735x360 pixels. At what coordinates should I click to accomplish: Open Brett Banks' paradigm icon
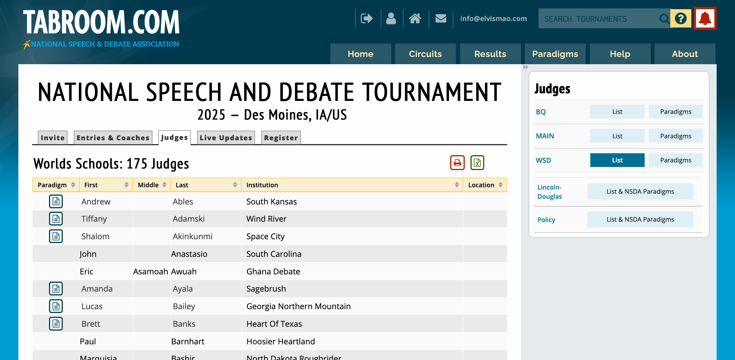click(56, 324)
